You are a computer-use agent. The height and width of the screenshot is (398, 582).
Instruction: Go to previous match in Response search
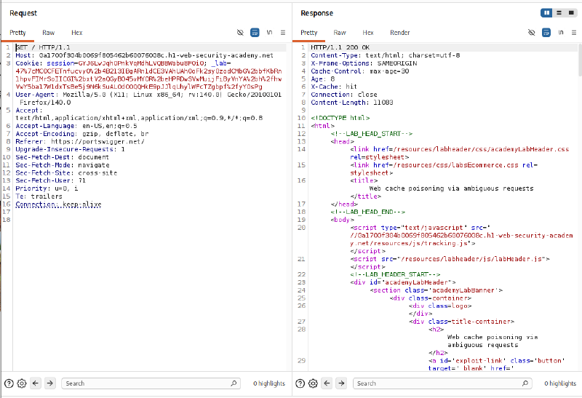[327, 383]
